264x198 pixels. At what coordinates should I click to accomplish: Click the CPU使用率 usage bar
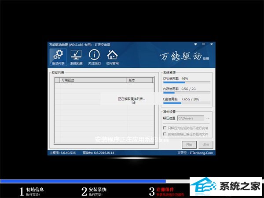187,82
